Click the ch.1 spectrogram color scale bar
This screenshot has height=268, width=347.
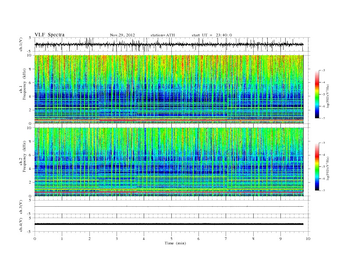pyautogui.click(x=317, y=95)
